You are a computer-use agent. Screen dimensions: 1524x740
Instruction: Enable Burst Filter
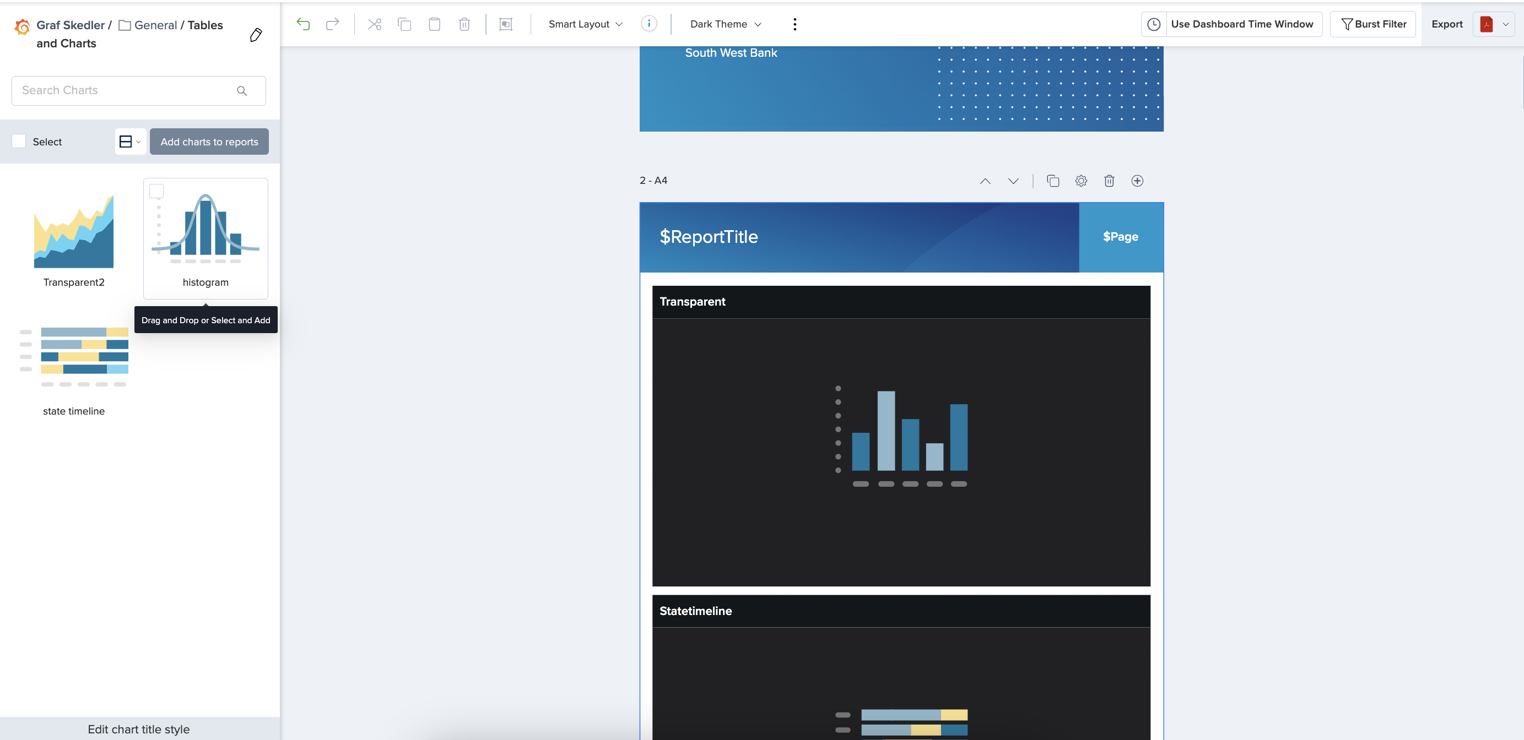[x=1372, y=24]
